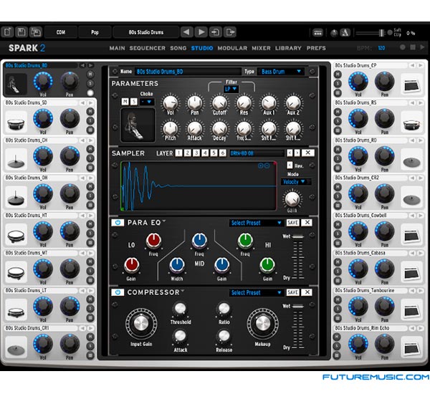Go to next preset arrow

201,32
